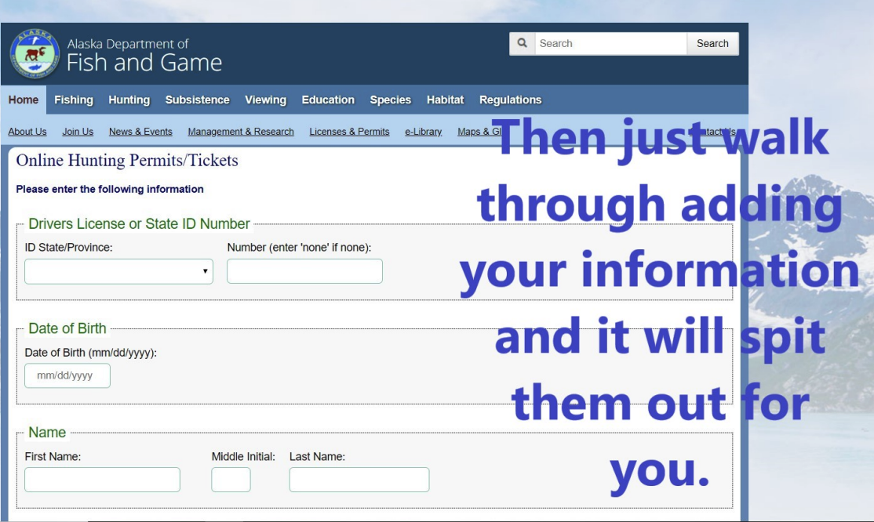This screenshot has width=874, height=522.
Task: Type in the site search field
Action: coord(610,44)
